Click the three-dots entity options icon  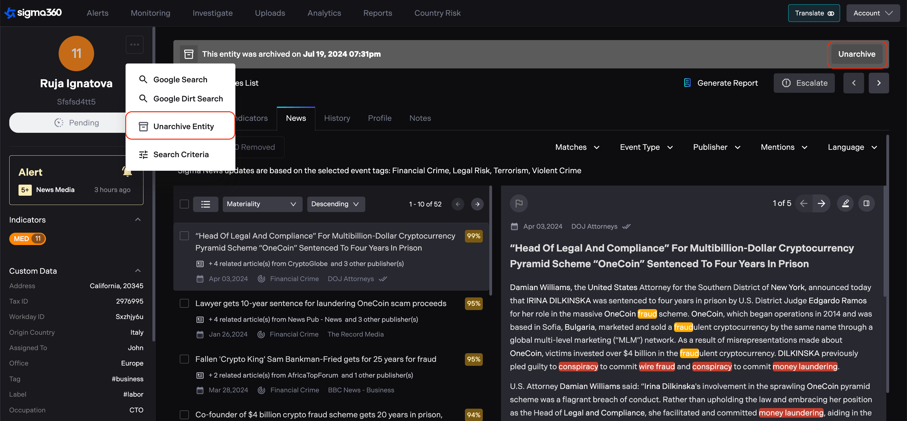135,45
